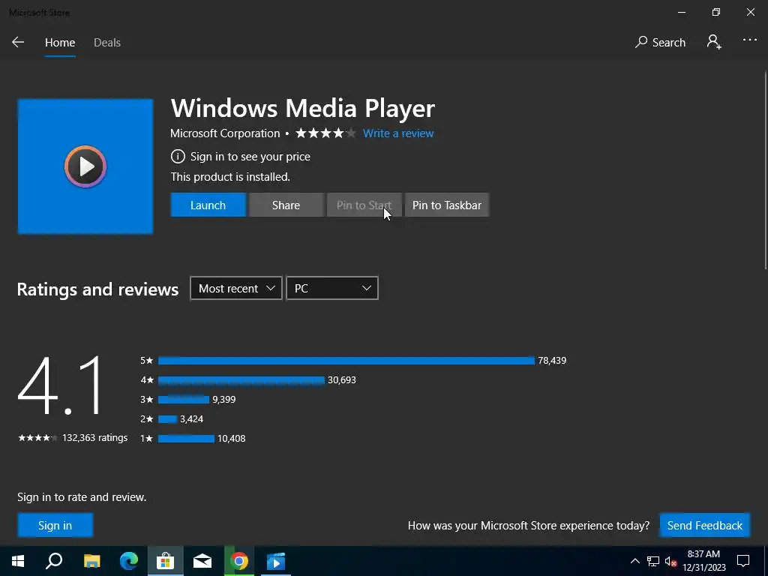
Task: Click the 3,424 rating count
Action: pos(191,419)
